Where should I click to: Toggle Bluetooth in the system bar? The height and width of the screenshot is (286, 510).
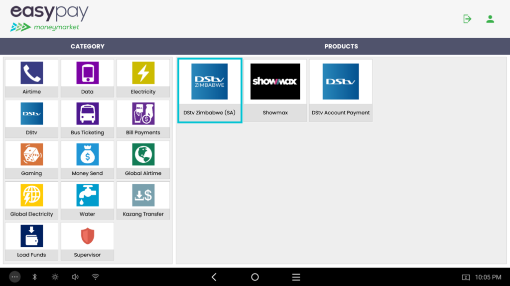tap(35, 277)
